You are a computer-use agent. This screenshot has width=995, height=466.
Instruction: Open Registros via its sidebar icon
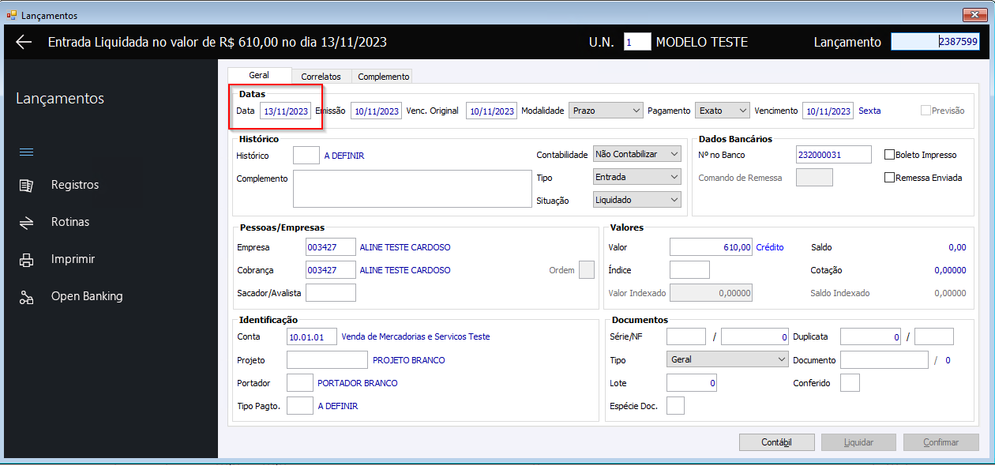[x=26, y=185]
